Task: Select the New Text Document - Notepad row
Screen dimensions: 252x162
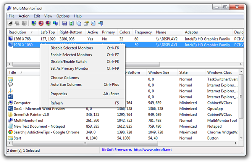Action: (123, 126)
